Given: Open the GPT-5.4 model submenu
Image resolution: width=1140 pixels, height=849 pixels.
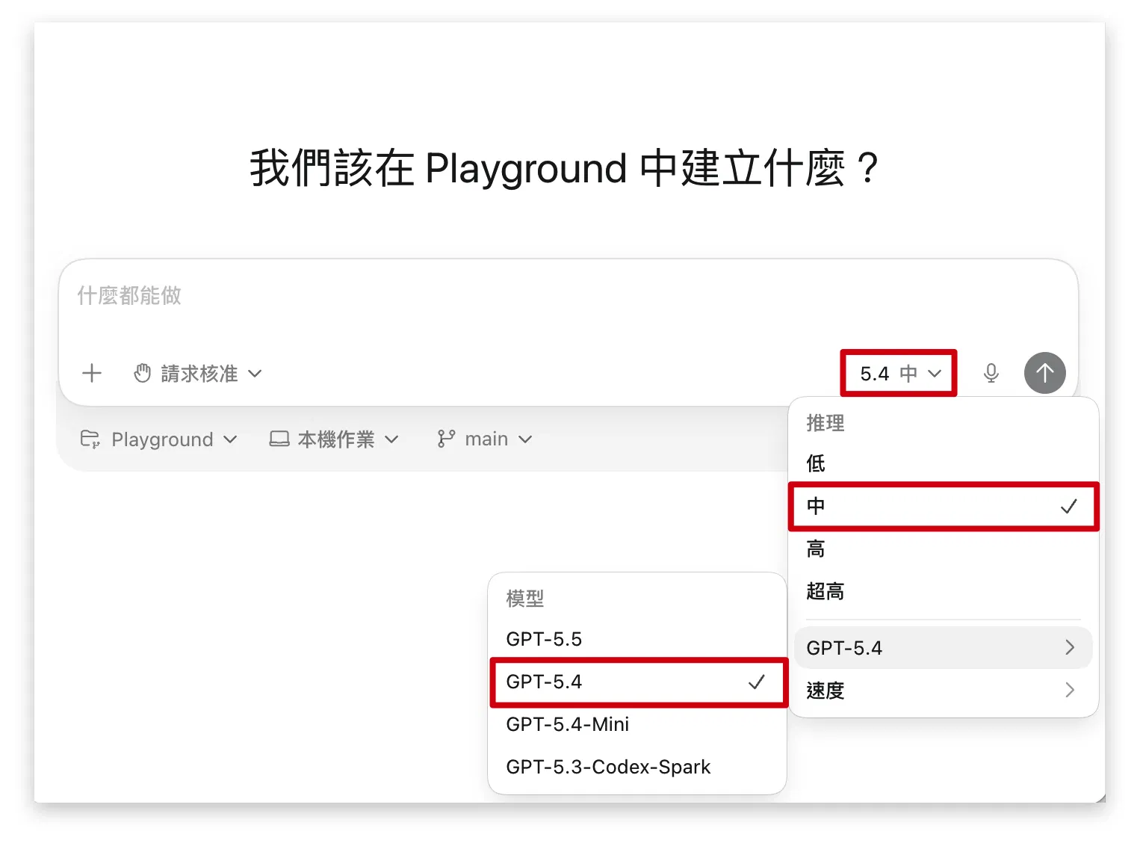Looking at the screenshot, I should 943,647.
